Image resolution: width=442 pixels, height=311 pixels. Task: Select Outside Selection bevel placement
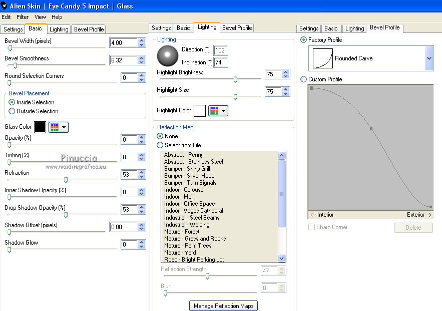click(x=12, y=111)
